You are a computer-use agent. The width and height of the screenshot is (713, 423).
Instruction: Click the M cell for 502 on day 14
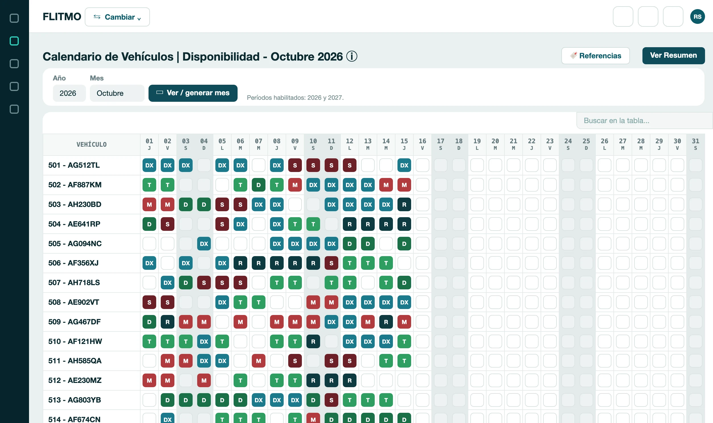tap(386, 185)
